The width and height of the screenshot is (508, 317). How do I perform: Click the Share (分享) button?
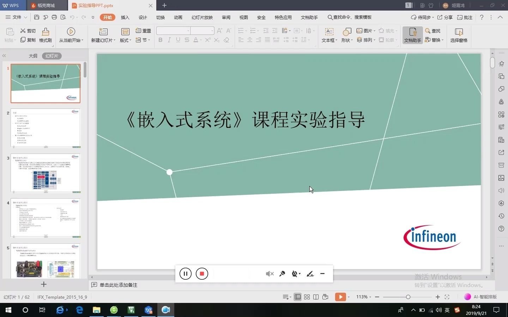tap(445, 17)
